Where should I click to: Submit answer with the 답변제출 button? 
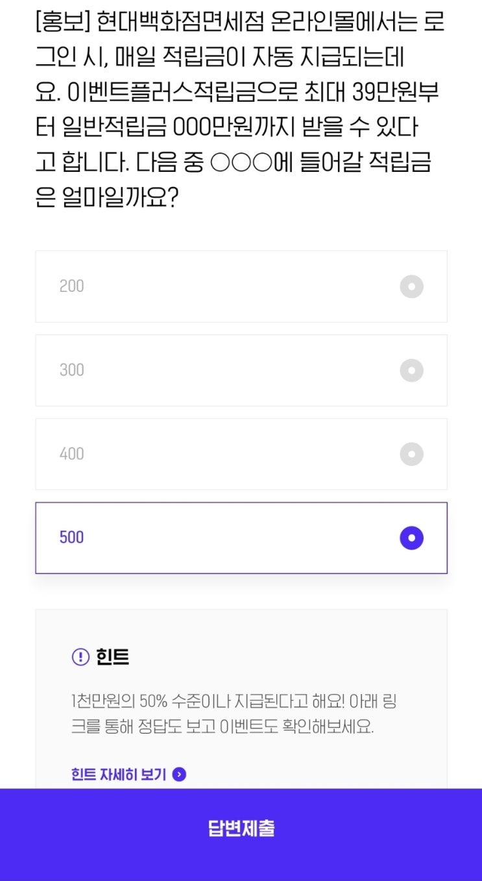point(241,828)
